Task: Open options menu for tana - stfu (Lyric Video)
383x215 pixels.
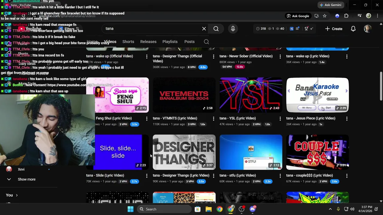Action: click(x=280, y=176)
